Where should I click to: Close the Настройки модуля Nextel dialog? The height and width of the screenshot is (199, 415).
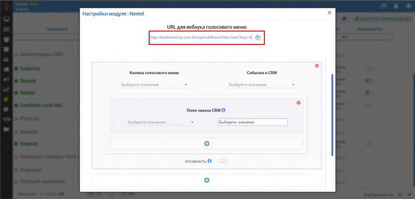point(329,13)
